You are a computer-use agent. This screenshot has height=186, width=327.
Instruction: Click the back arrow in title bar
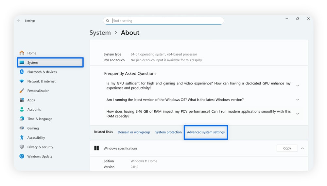19,21
